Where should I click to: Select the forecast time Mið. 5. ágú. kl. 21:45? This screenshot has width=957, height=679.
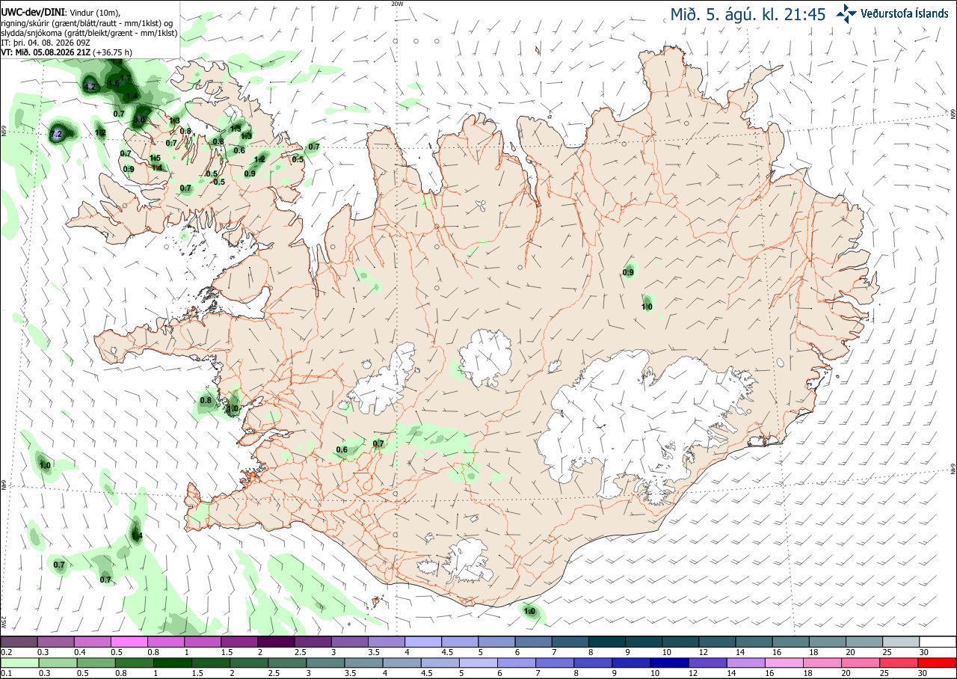748,13
